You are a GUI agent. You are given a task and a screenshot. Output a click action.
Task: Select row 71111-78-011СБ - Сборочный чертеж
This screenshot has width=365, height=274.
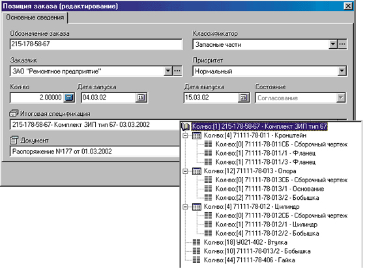click(282, 144)
